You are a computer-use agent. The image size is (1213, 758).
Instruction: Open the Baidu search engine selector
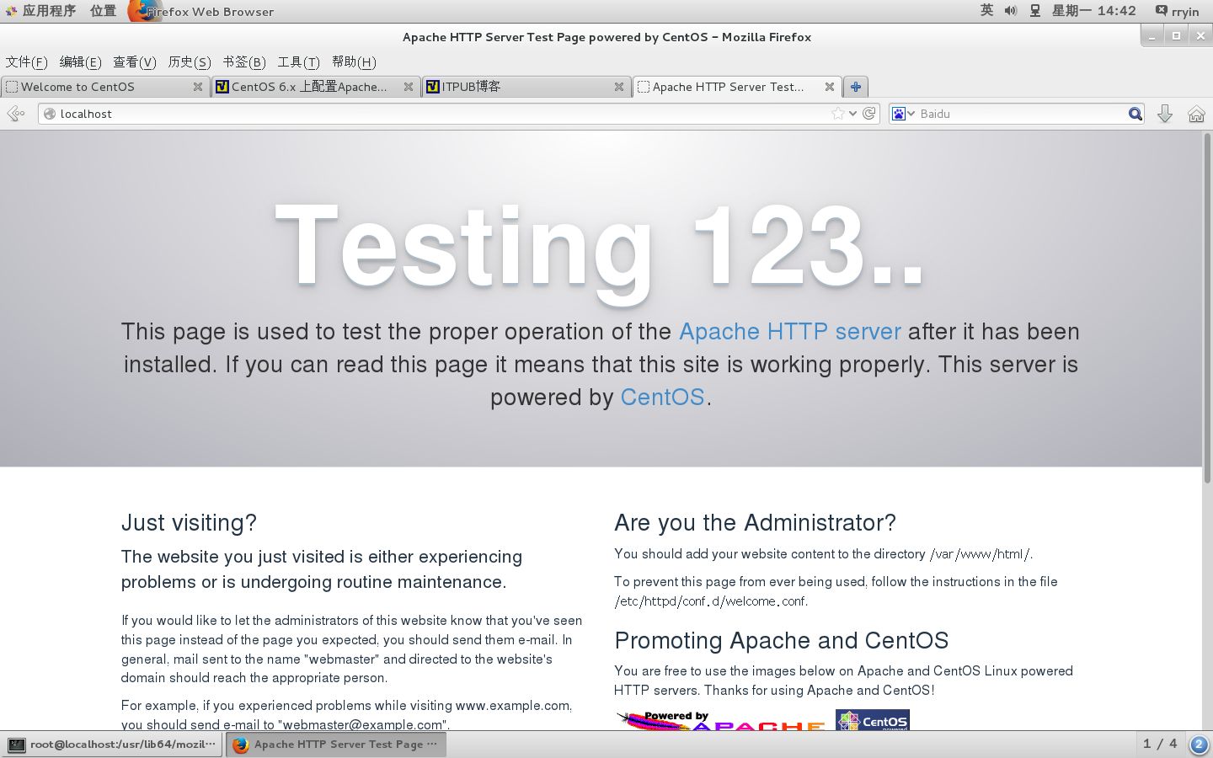pyautogui.click(x=903, y=114)
